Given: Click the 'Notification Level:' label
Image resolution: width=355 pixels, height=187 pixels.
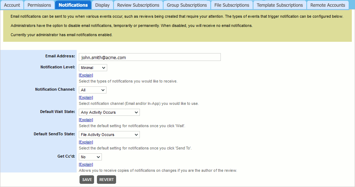Looking at the screenshot, I should click(58, 67).
